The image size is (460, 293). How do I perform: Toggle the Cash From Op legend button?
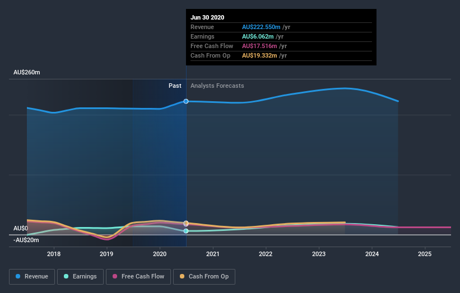(204, 277)
